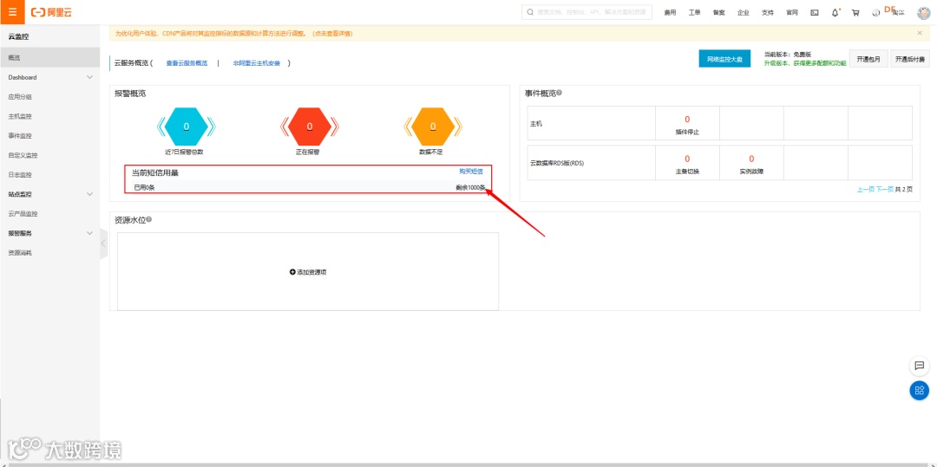Viewport: 937px width, 467px height.
Task: Open the 支持 header menu
Action: (x=767, y=12)
